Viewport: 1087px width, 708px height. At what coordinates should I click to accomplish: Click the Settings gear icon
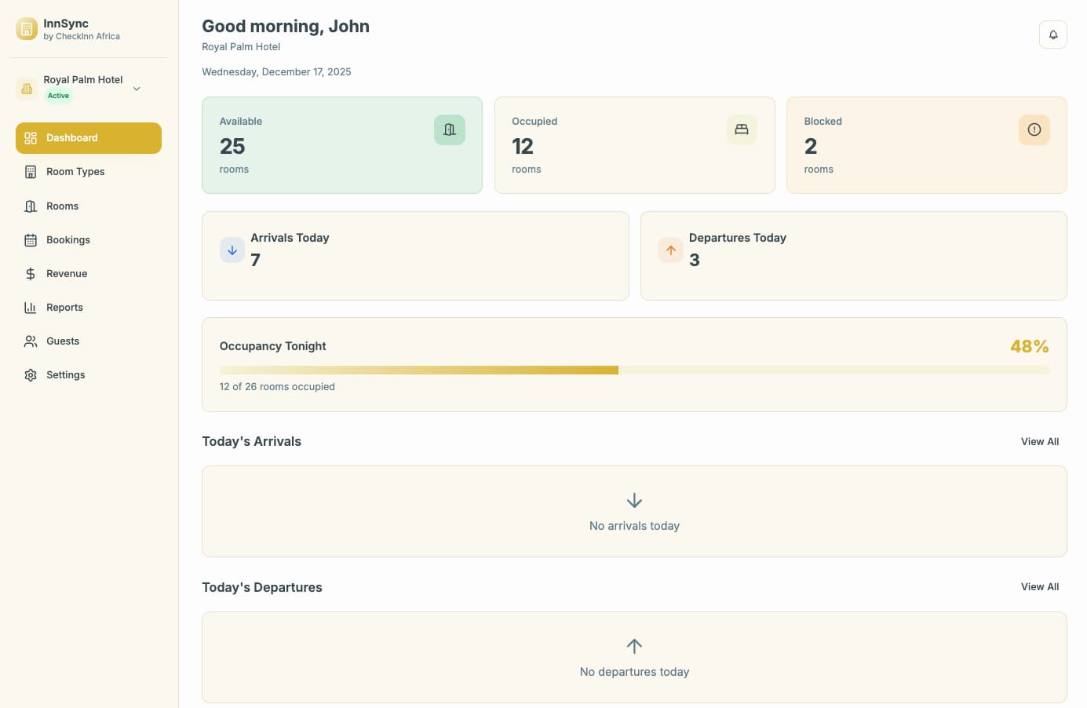coord(30,374)
